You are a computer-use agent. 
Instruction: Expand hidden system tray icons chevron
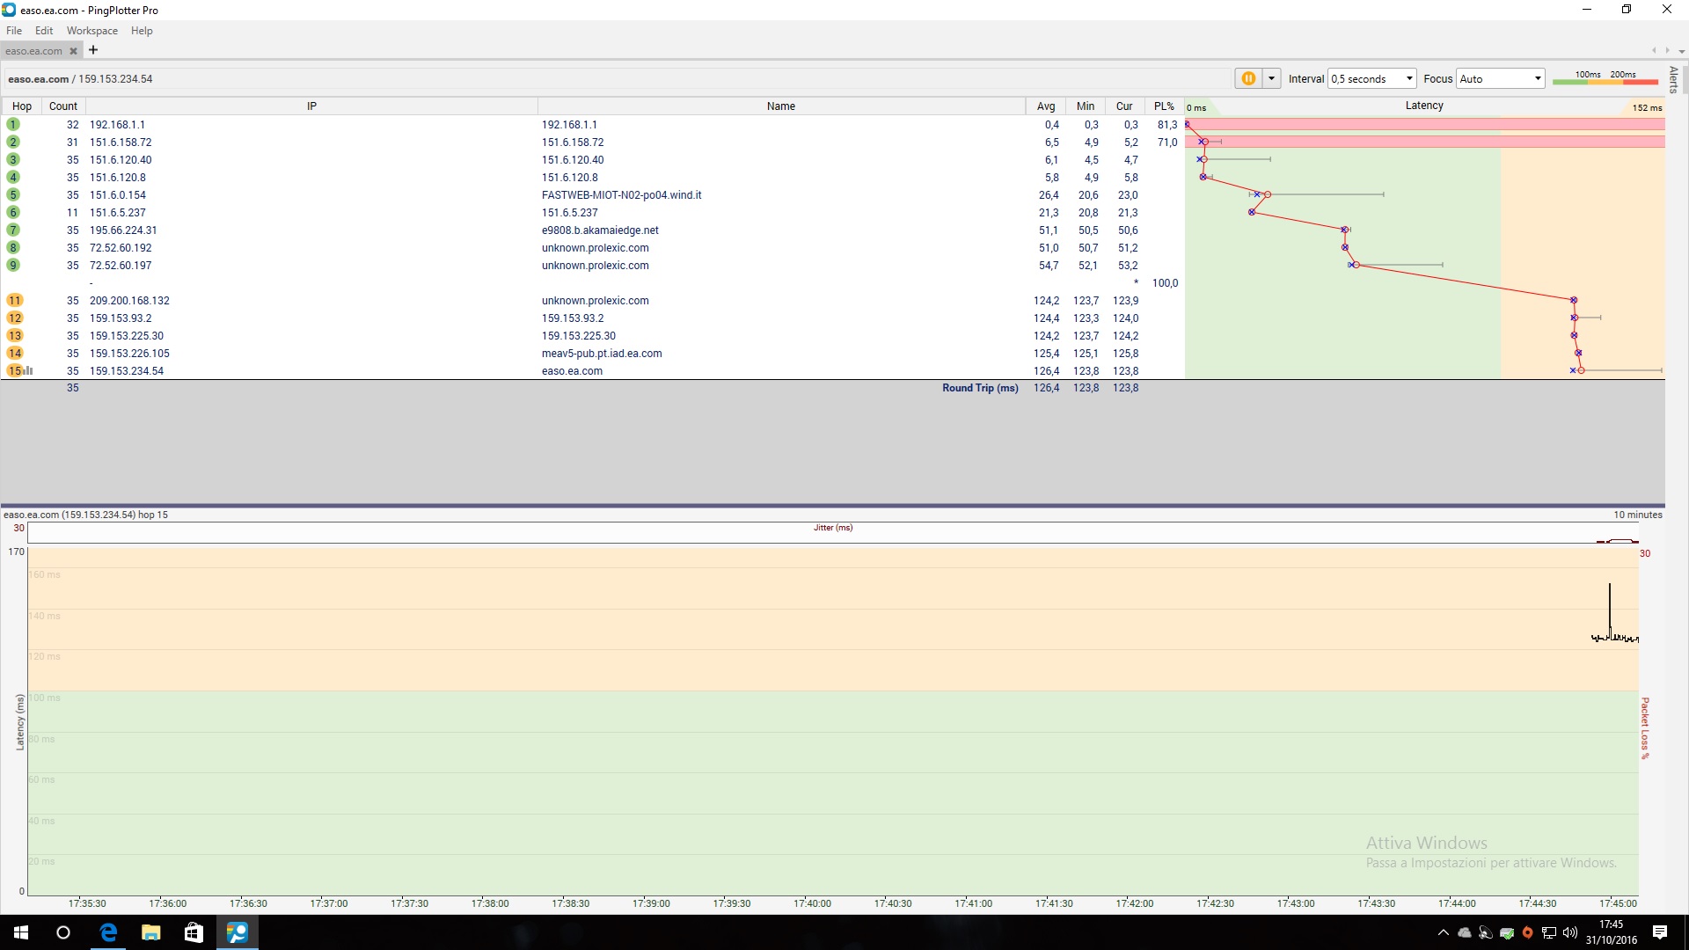[1443, 932]
